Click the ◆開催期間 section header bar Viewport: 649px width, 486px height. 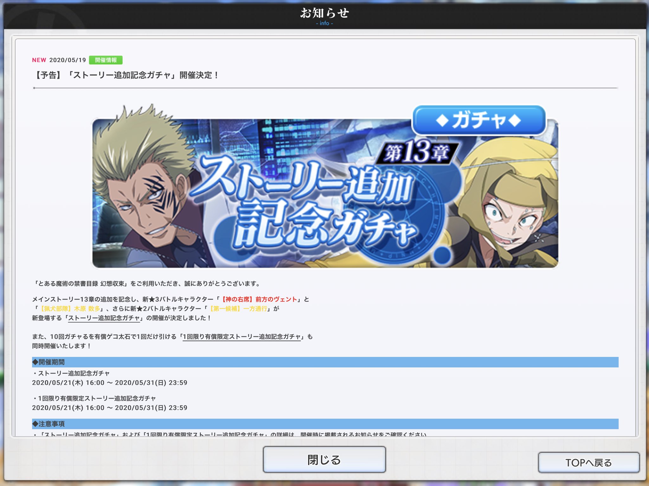325,362
